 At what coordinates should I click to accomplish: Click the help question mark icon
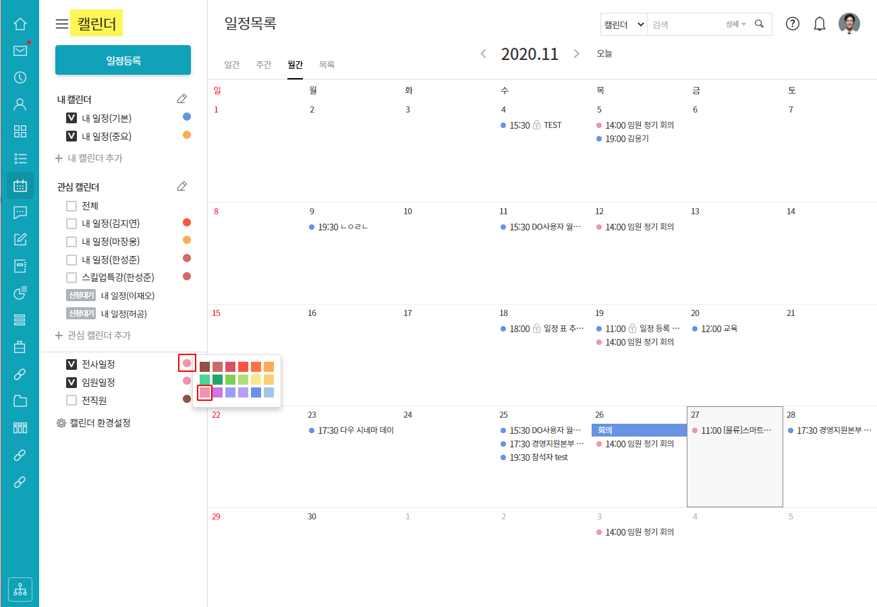tap(793, 24)
